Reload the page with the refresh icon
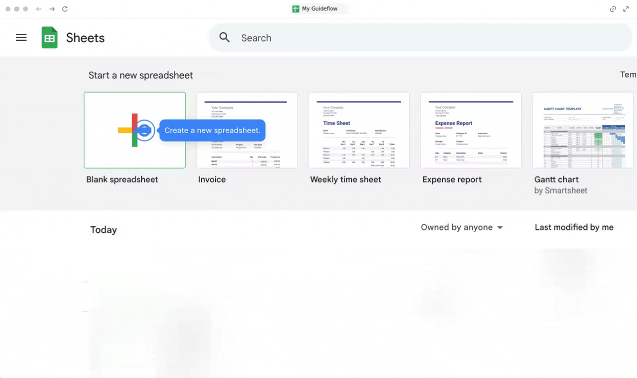The height and width of the screenshot is (378, 637). click(x=65, y=9)
